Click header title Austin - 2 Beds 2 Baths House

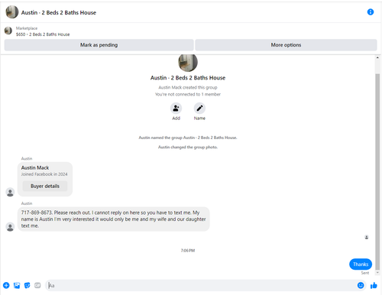(x=59, y=12)
